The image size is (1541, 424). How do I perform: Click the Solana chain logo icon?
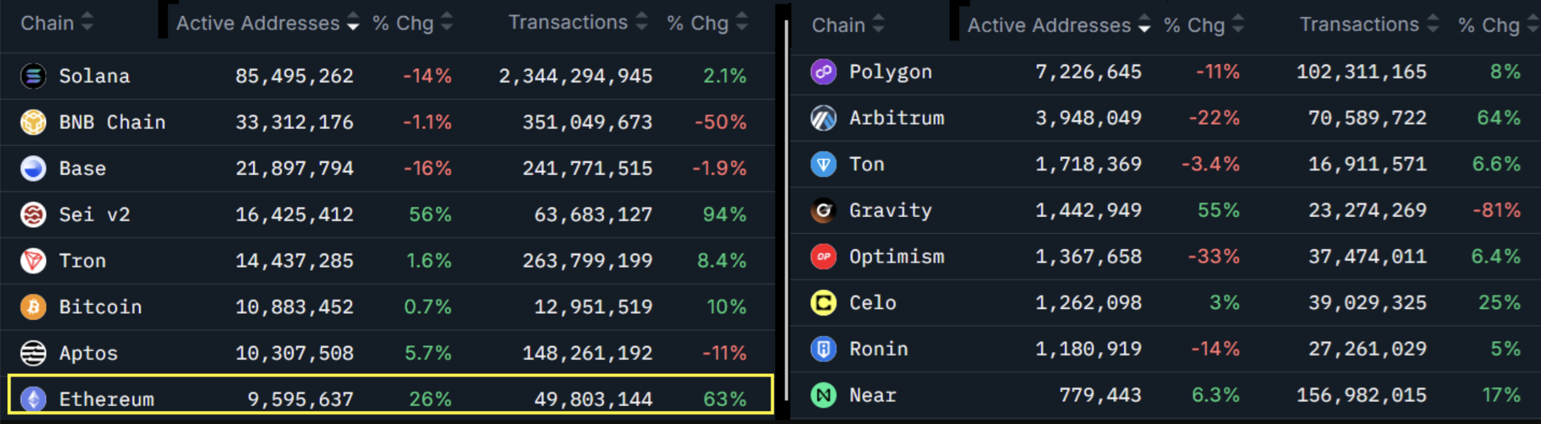point(33,76)
